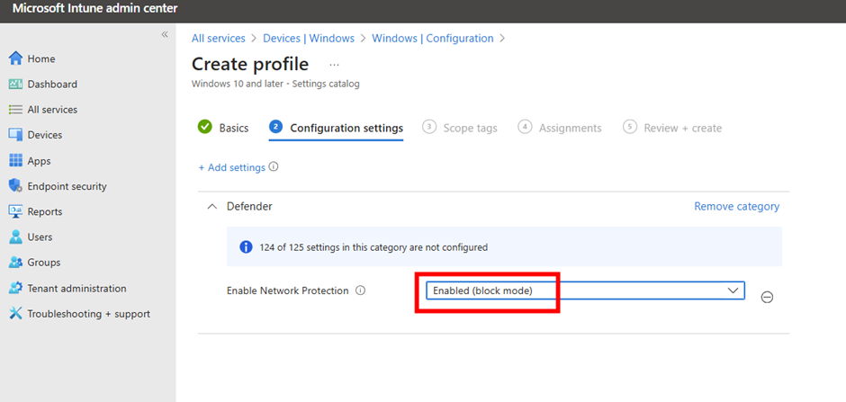846x402 pixels.
Task: Open the Apps grid icon
Action: tap(15, 161)
